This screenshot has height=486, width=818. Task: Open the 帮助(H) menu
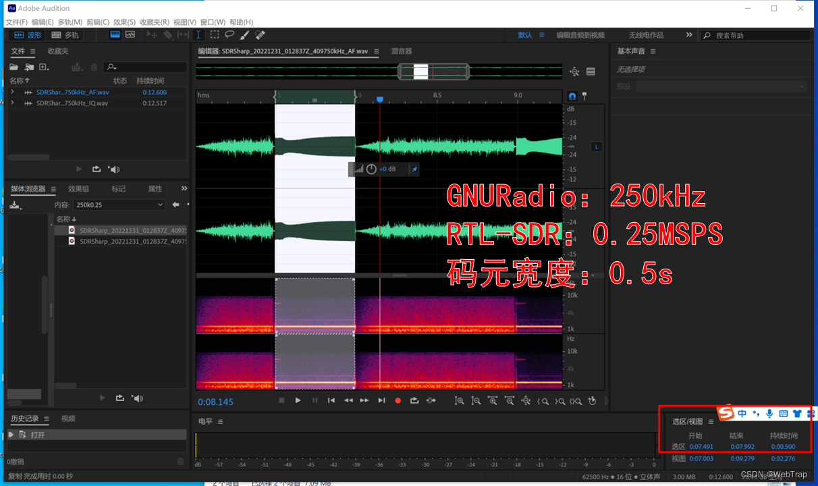pyautogui.click(x=242, y=22)
